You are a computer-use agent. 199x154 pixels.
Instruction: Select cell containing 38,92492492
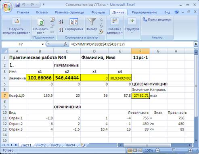coord(120,78)
